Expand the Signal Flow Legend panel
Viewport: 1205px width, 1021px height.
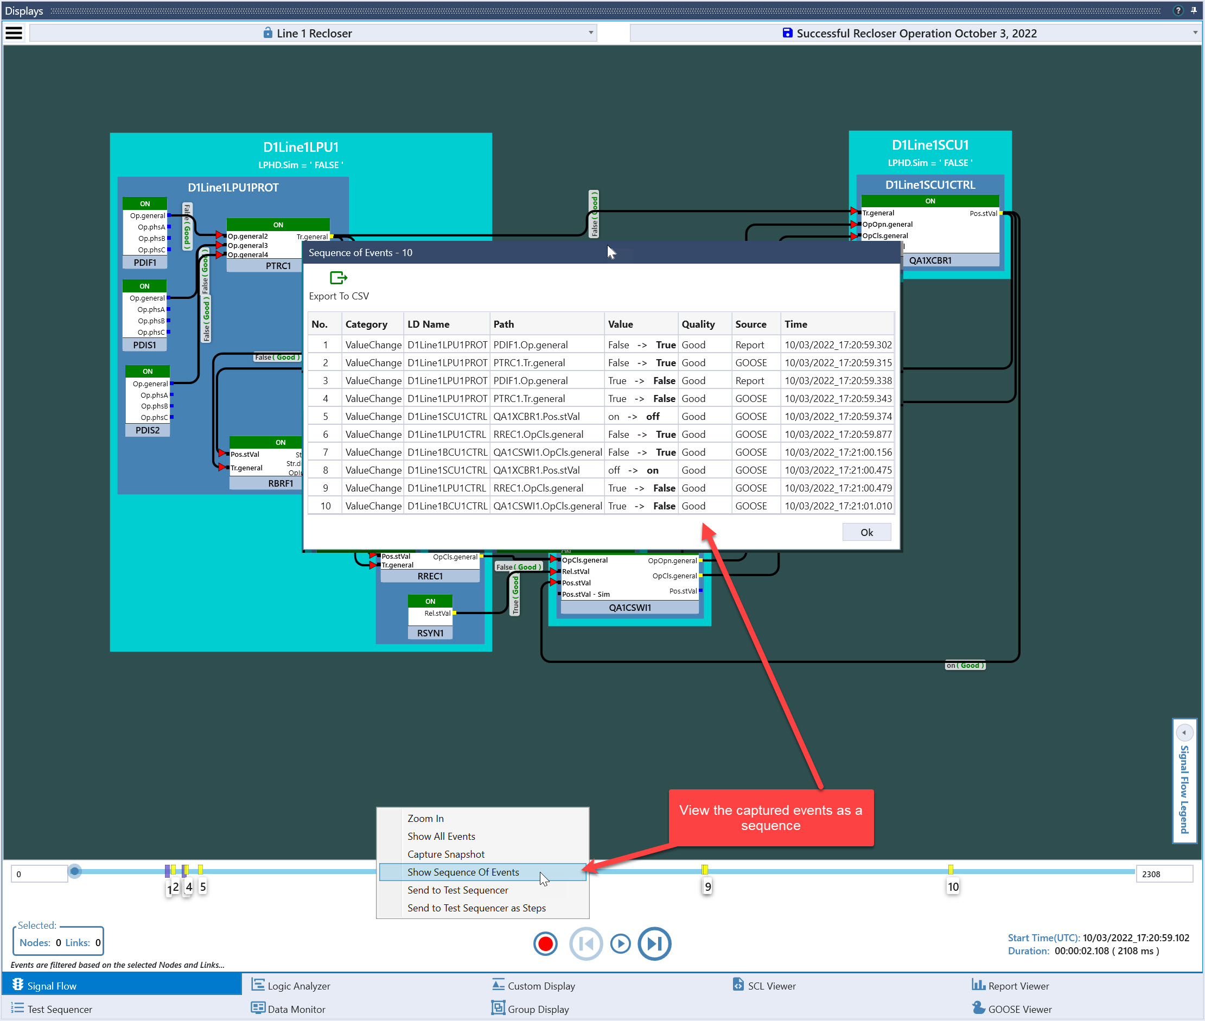[x=1184, y=733]
